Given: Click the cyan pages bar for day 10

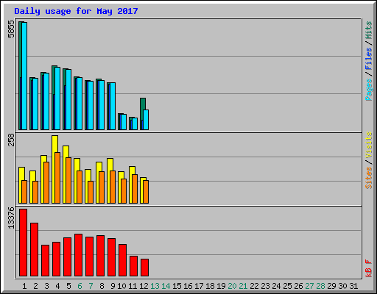Looking at the screenshot, I should 124,122.
